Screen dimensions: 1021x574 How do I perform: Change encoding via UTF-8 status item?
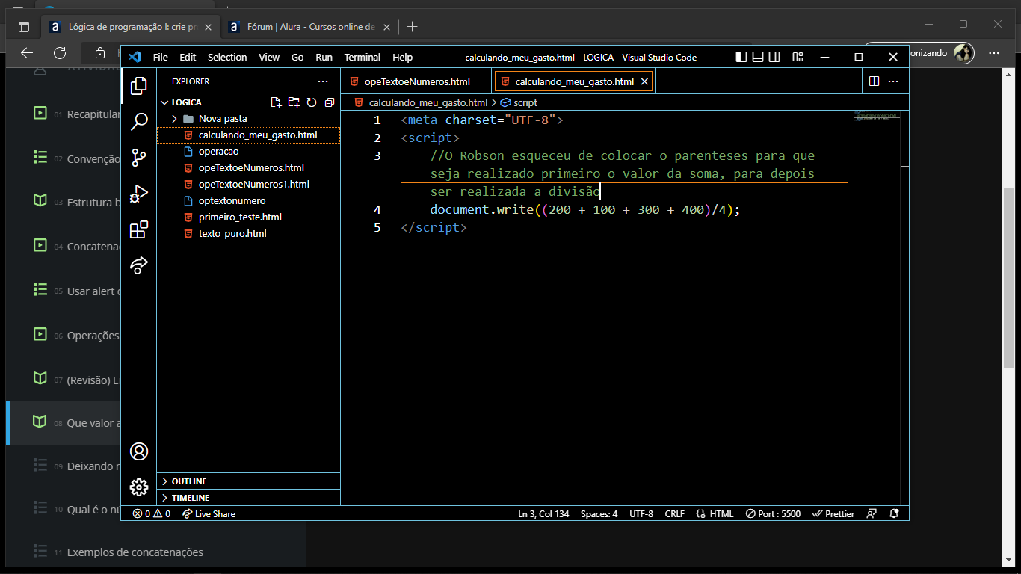[641, 514]
